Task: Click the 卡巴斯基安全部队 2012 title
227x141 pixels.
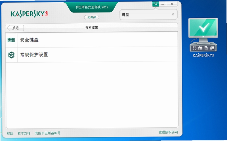Action: pos(92,7)
